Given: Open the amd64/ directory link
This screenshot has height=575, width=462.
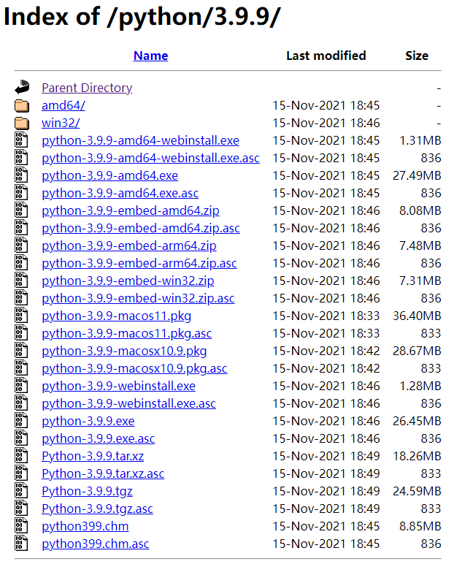Looking at the screenshot, I should (x=63, y=105).
